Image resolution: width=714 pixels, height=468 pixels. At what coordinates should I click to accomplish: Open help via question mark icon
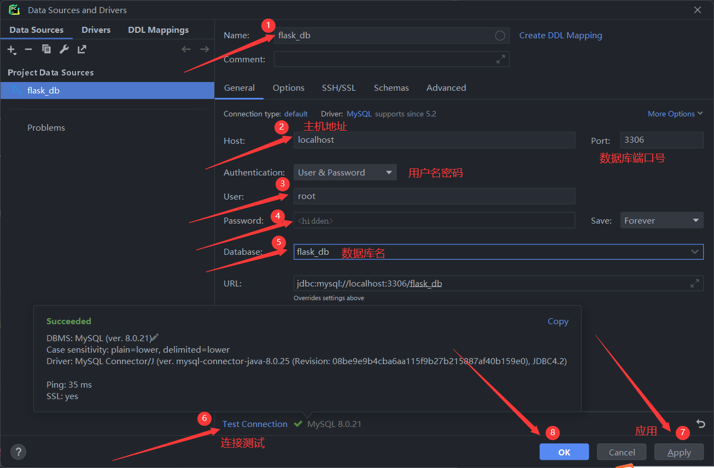pyautogui.click(x=19, y=452)
